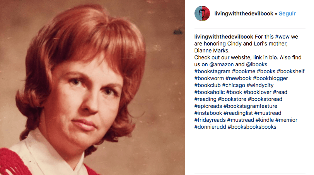
Task: Open the #wcw hashtag
Action: click(282, 37)
